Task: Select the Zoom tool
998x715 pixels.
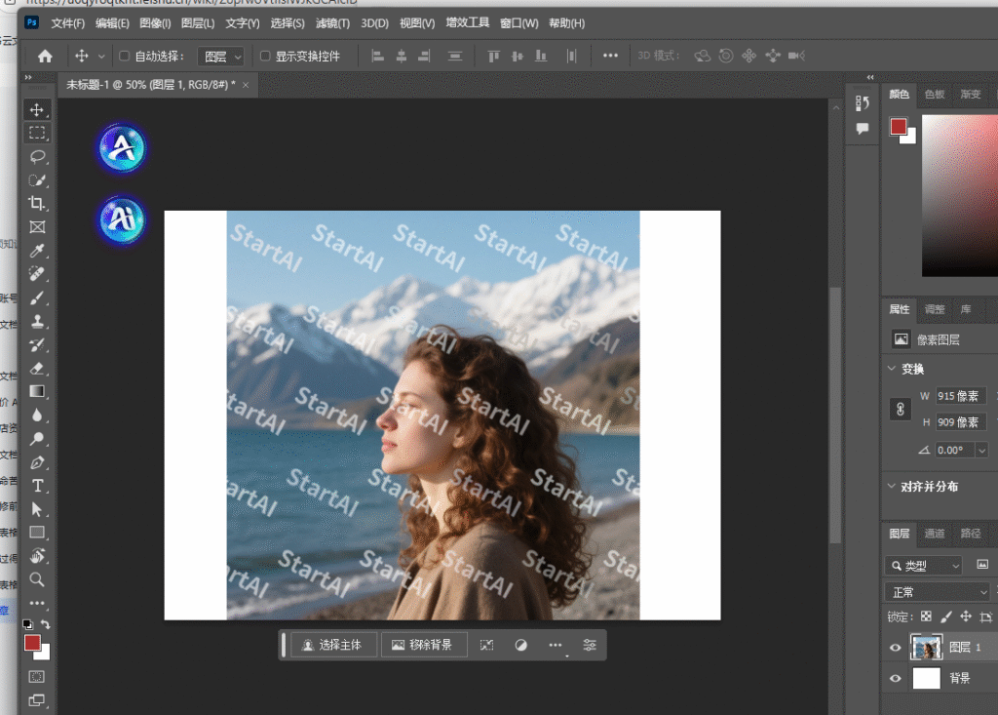Action: (38, 579)
